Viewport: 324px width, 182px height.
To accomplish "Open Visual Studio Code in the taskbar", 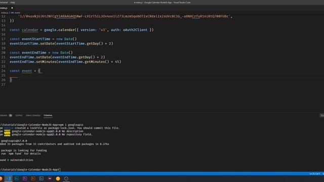I will click(8, 178).
